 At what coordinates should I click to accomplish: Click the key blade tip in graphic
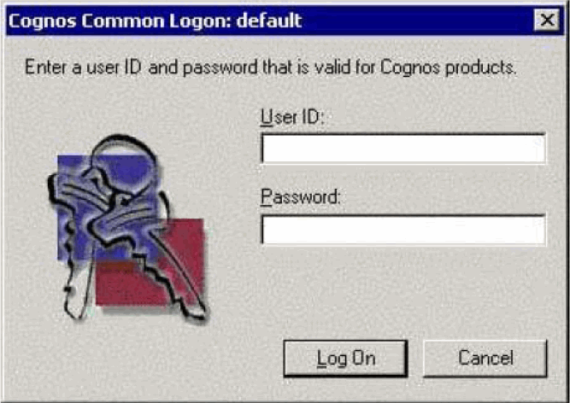click(x=197, y=312)
